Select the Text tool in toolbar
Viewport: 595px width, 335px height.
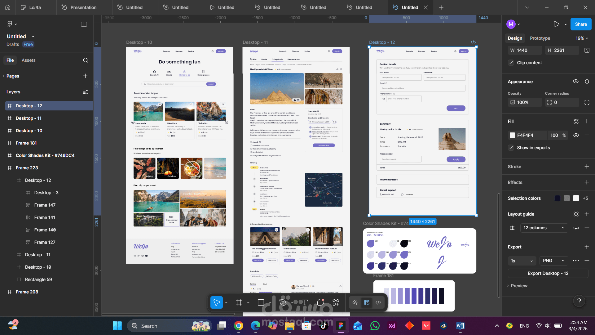coord(305,302)
